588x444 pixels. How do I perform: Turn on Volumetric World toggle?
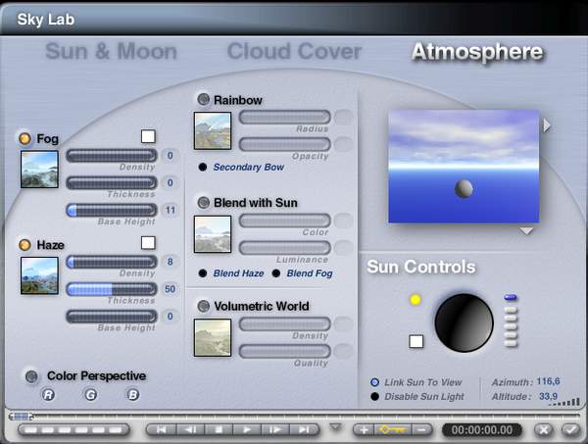(203, 306)
